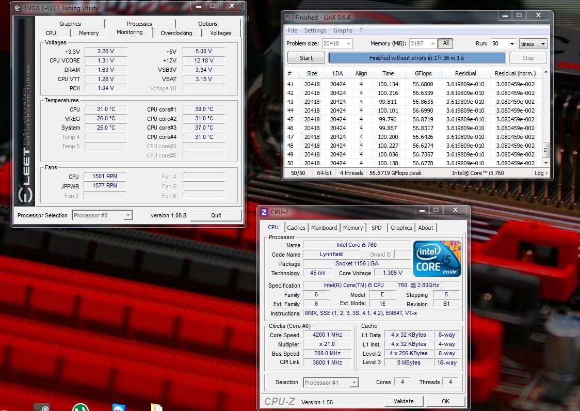The height and width of the screenshot is (411, 580).
Task: Click the LinX title bar checkmark icon
Action: pos(288,17)
